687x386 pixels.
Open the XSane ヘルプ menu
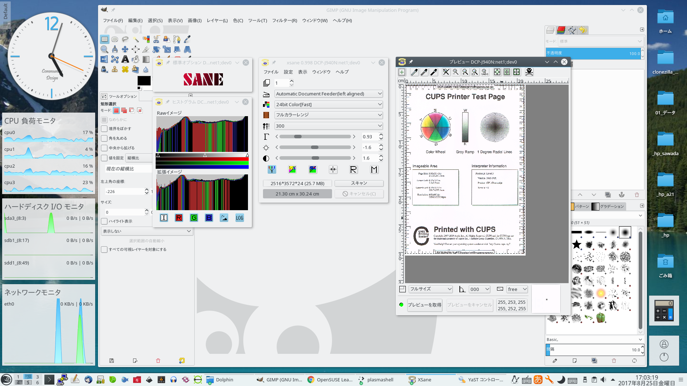tap(342, 72)
